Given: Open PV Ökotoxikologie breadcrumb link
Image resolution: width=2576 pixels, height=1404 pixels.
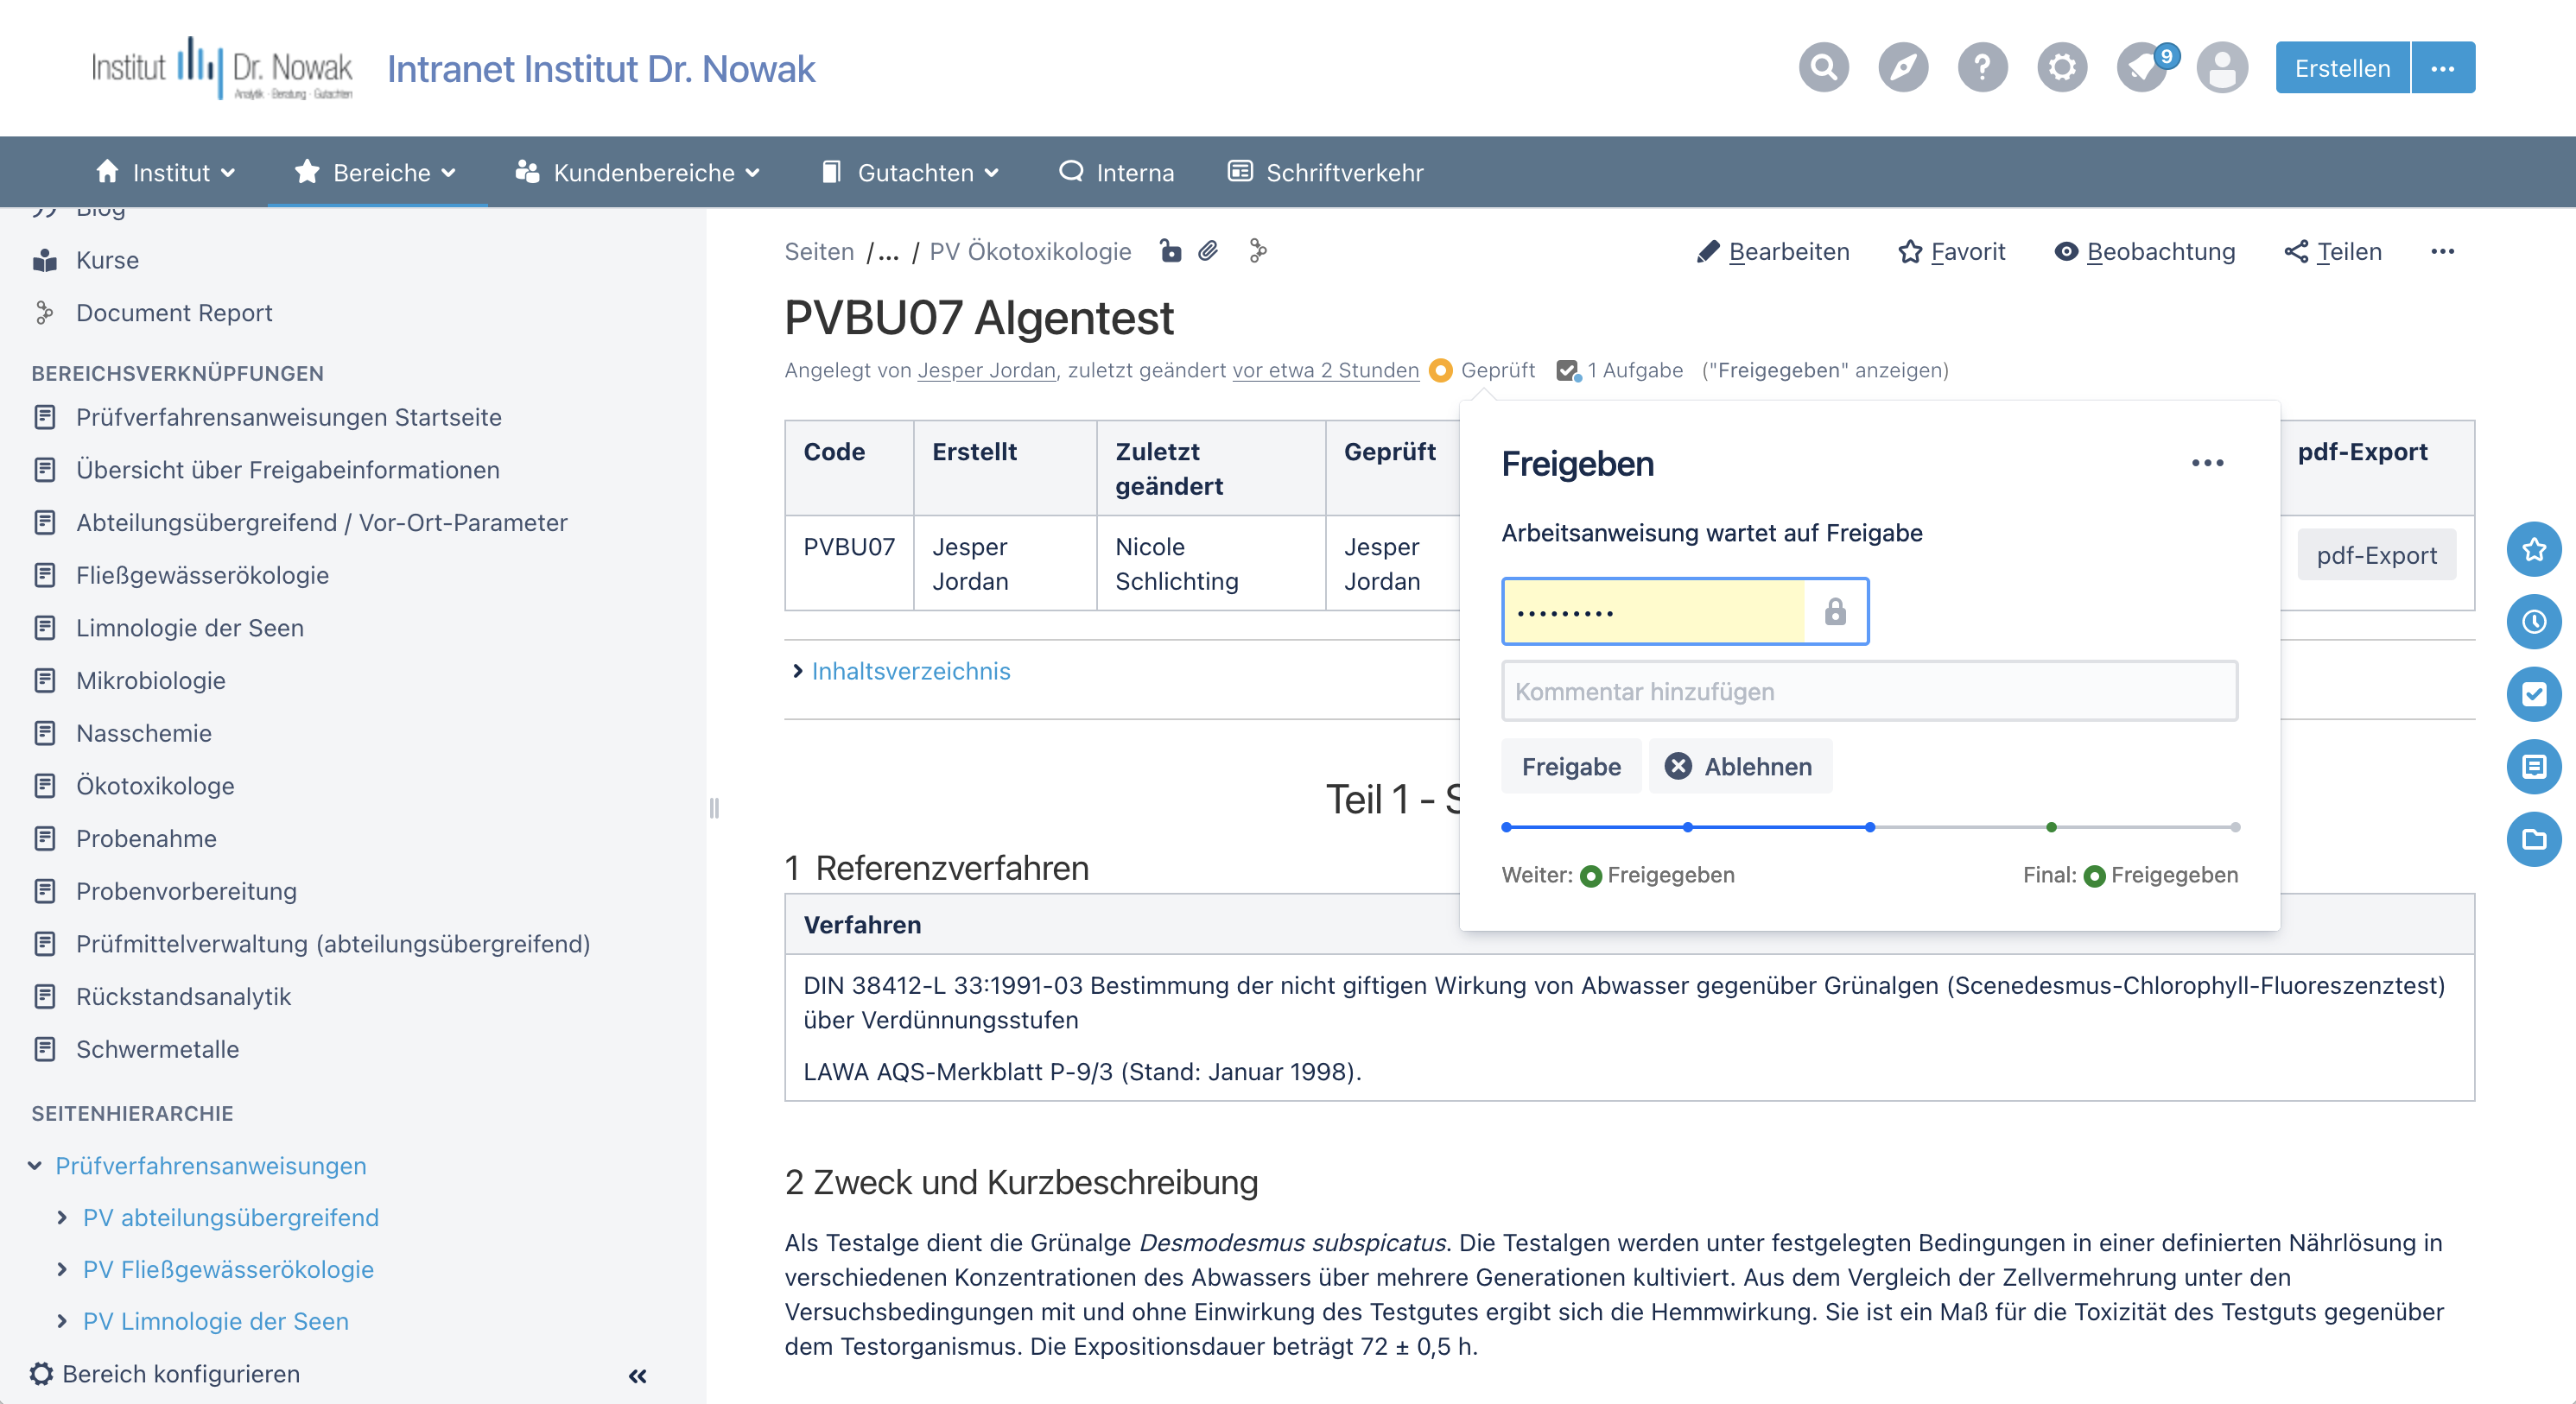Looking at the screenshot, I should (1030, 250).
